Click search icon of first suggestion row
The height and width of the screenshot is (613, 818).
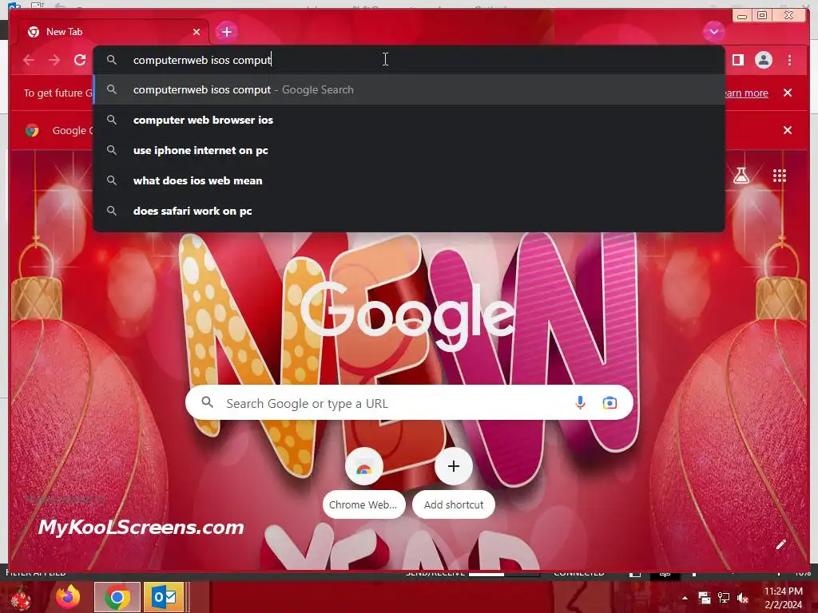[x=112, y=89]
